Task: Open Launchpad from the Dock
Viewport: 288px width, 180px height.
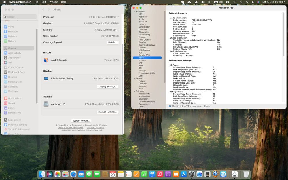Action: coord(65,174)
